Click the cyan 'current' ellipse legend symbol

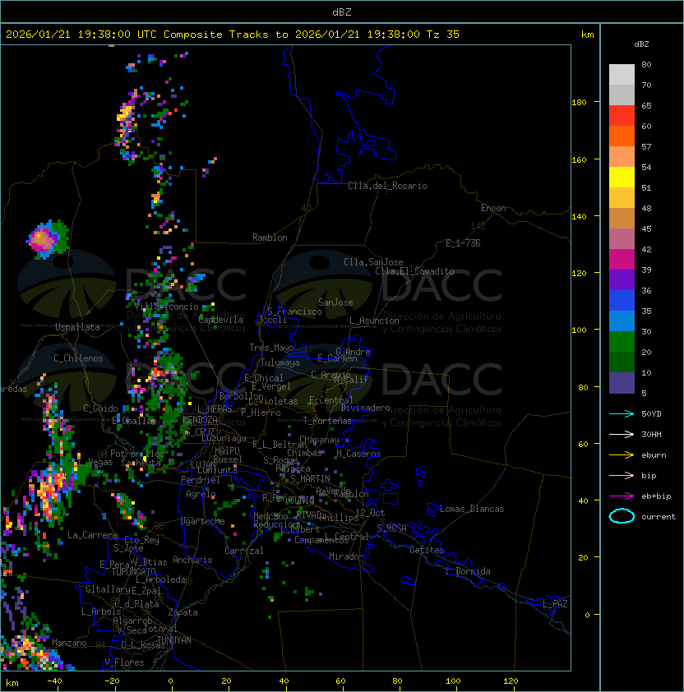tap(622, 516)
